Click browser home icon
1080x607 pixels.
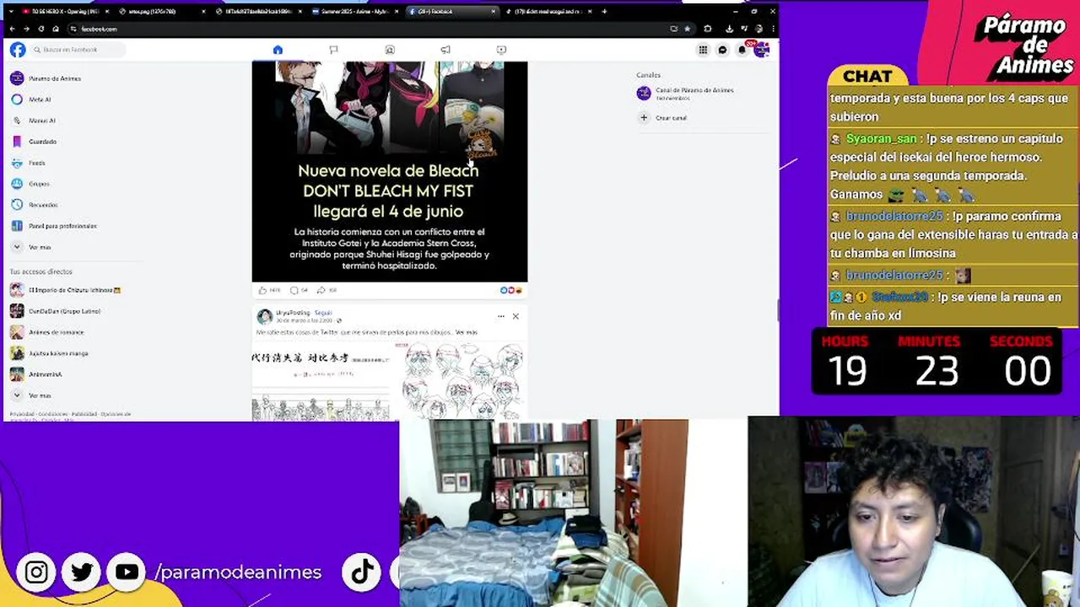pos(56,29)
